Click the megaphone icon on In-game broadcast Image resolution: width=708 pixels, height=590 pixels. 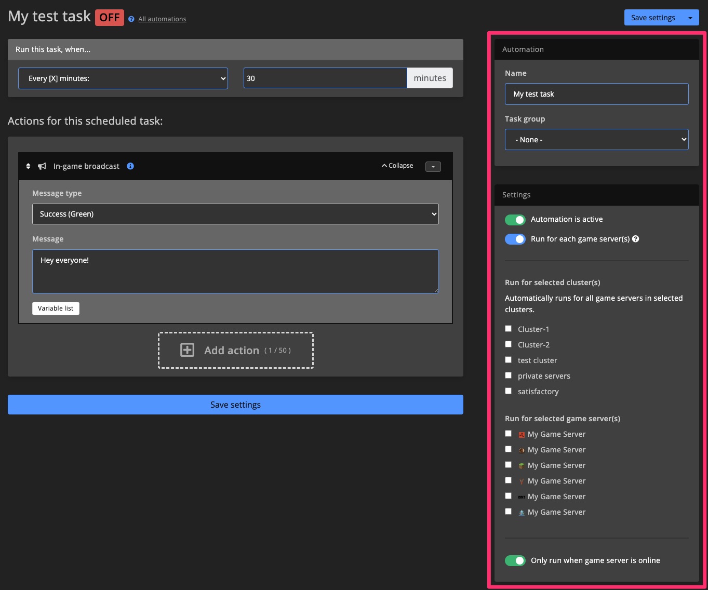pos(42,166)
